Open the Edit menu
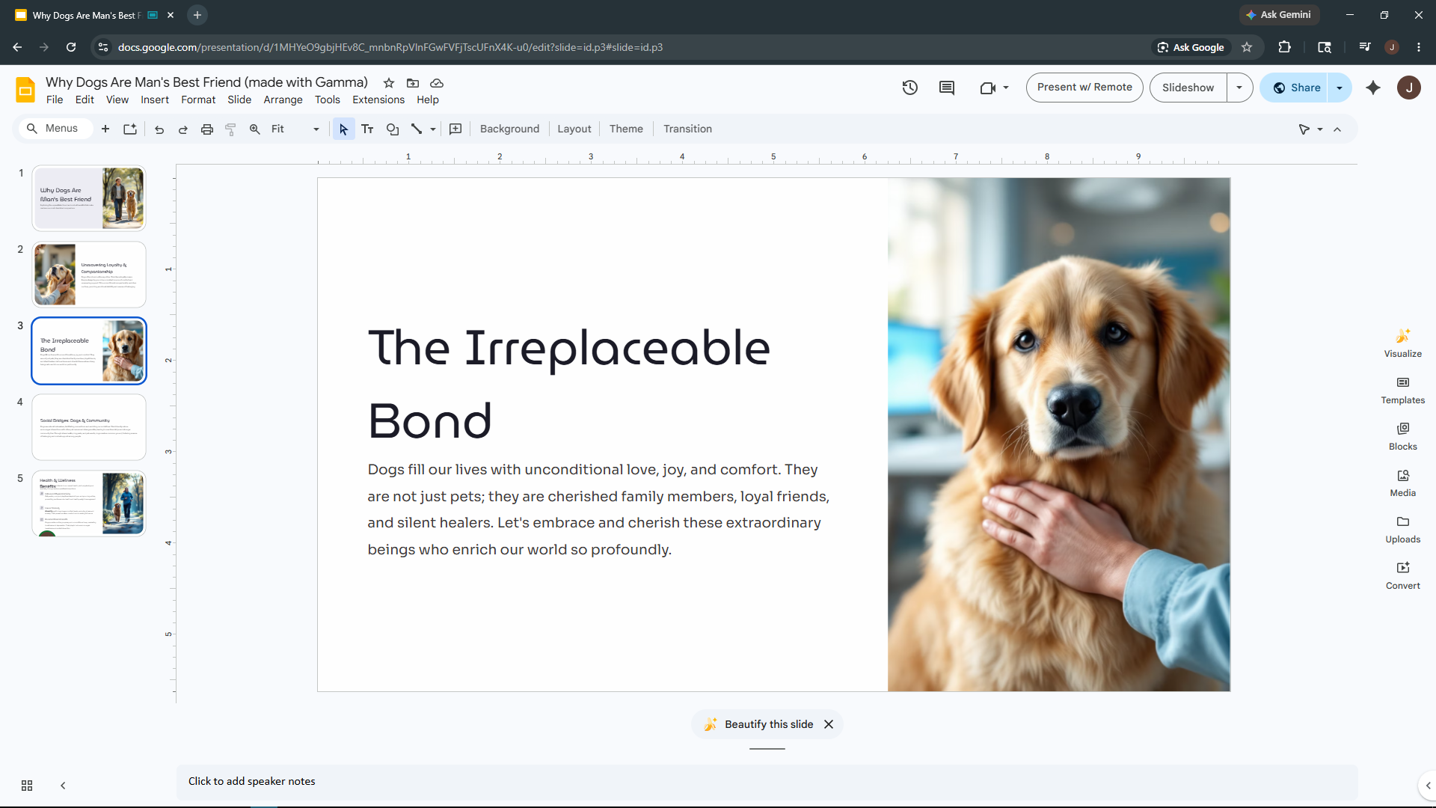Viewport: 1436px width, 808px height. click(85, 100)
